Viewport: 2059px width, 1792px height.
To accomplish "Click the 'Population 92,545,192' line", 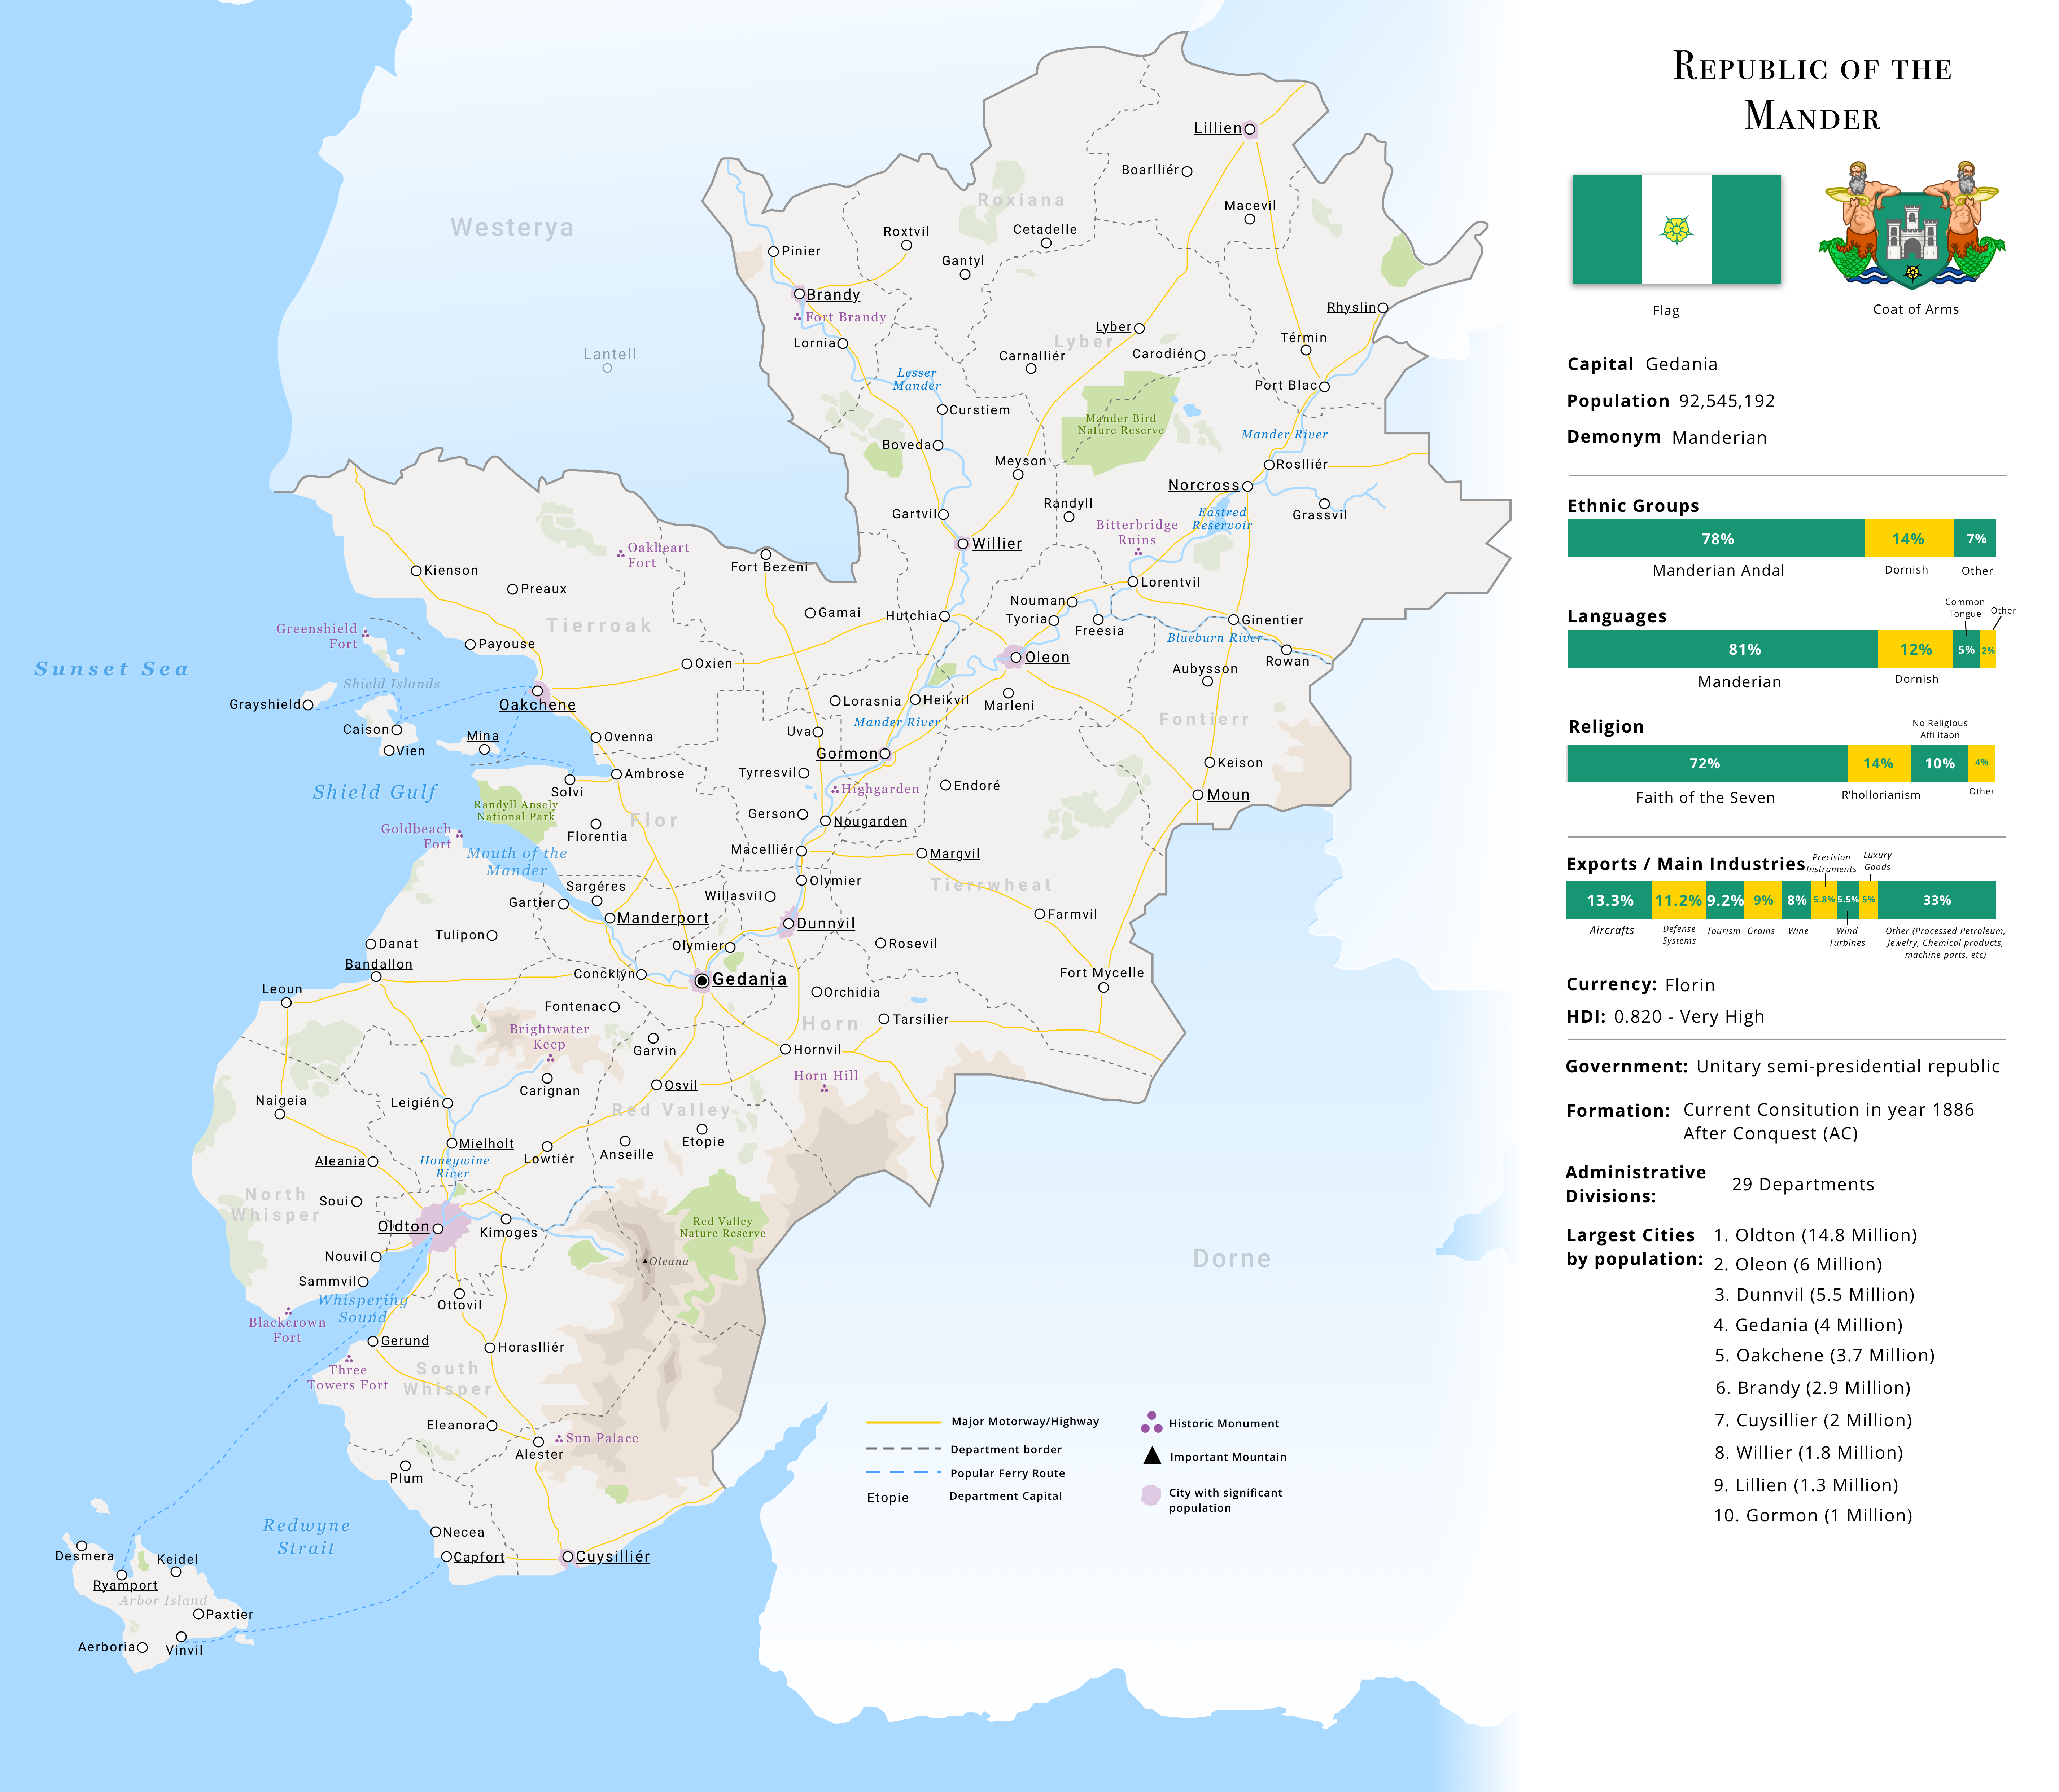I will click(x=1671, y=401).
